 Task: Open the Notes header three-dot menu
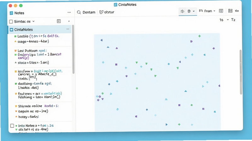click(x=69, y=13)
